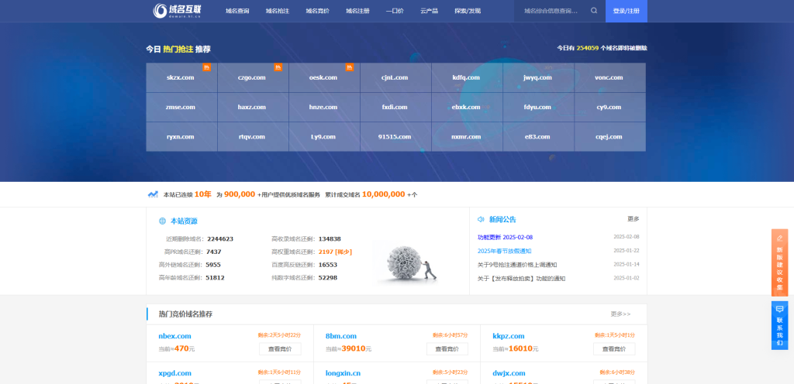The image size is (794, 384).
Task: Click the trend chart icon before 本站已连续
Action: tap(153, 194)
